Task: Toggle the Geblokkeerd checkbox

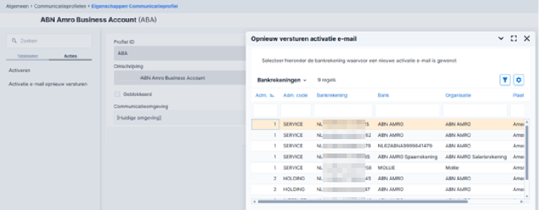Action: pyautogui.click(x=117, y=94)
